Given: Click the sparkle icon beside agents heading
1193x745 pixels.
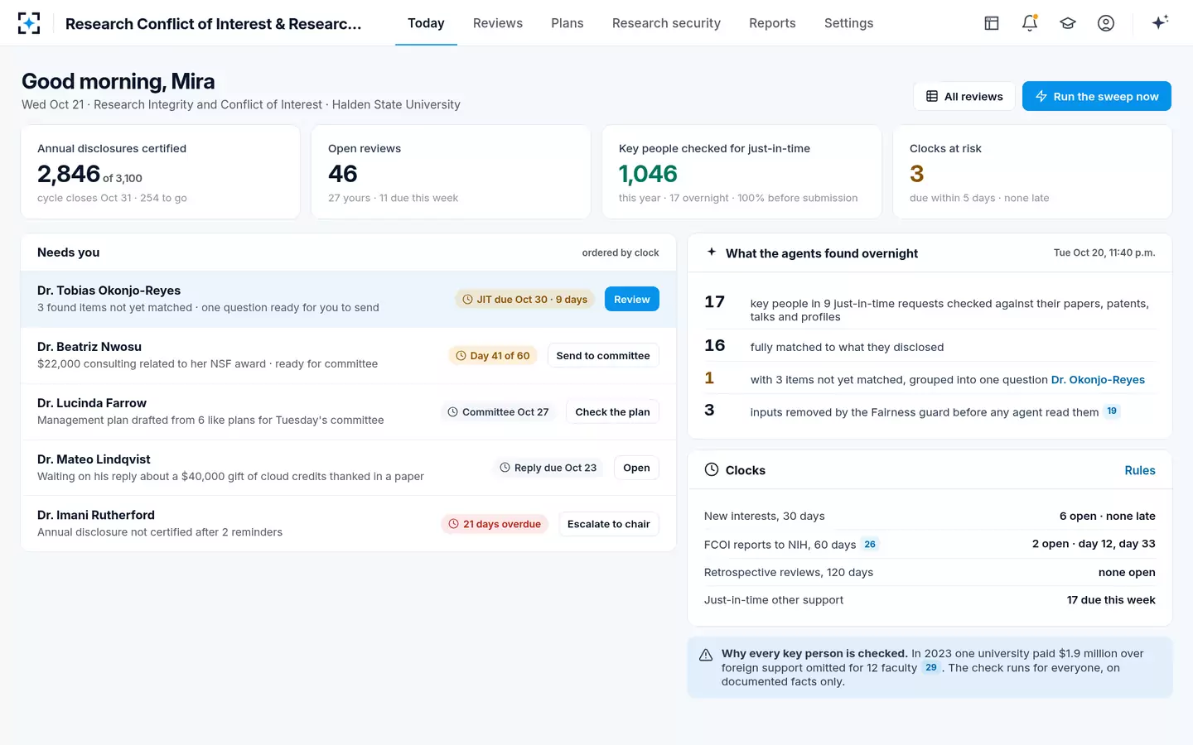Looking at the screenshot, I should [712, 252].
